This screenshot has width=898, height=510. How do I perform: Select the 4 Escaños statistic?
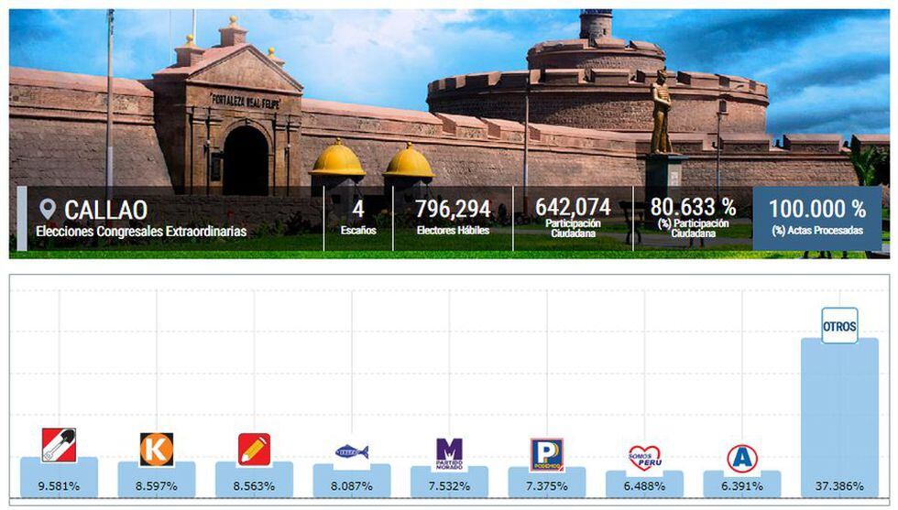pyautogui.click(x=358, y=218)
